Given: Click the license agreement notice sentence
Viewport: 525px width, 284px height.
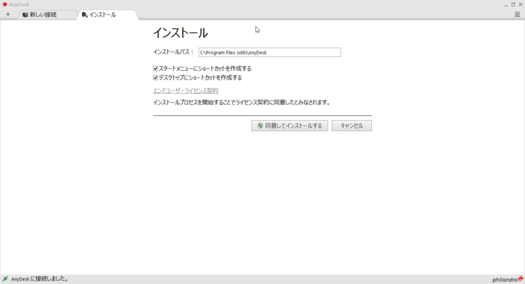Looking at the screenshot, I should [241, 102].
